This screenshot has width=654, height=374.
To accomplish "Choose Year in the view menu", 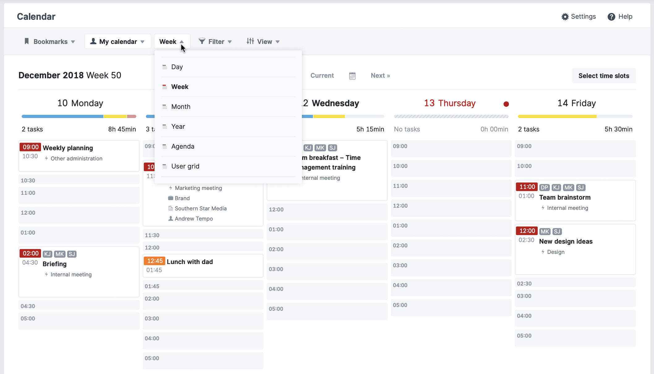I will click(x=228, y=127).
